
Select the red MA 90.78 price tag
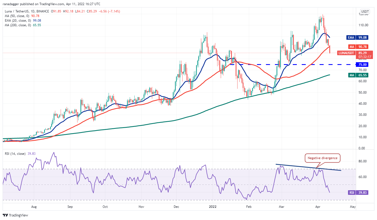pyautogui.click(x=357, y=47)
